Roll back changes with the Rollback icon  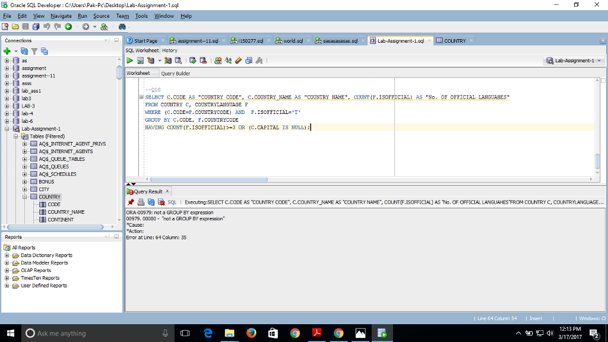click(x=204, y=60)
